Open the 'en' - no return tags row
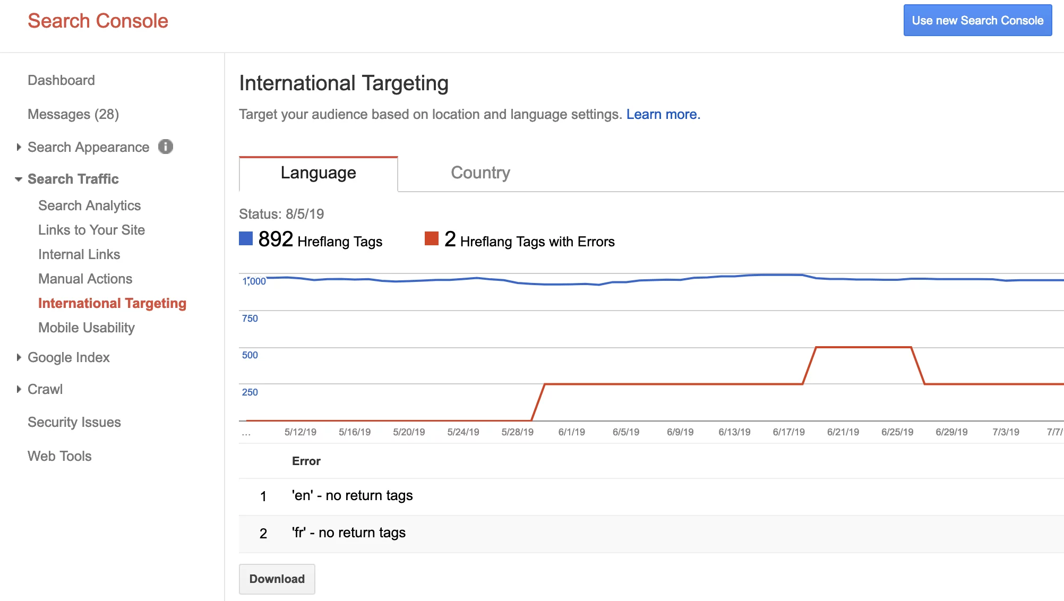The height and width of the screenshot is (601, 1064). pos(352,496)
